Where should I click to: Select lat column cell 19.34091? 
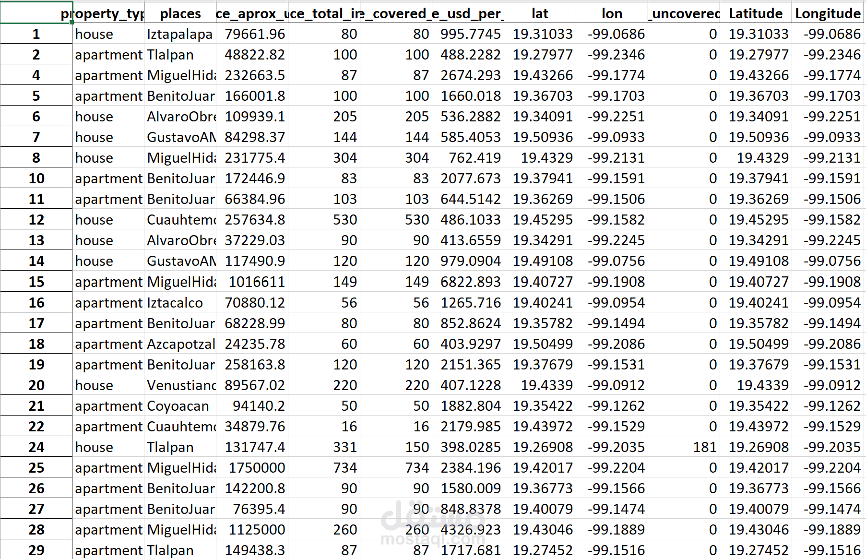pos(540,117)
